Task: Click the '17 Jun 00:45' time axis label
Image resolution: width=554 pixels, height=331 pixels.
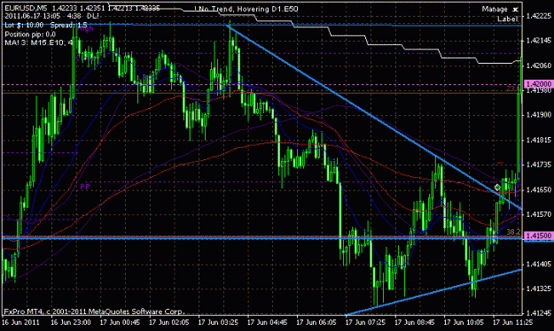Action: pyautogui.click(x=120, y=322)
